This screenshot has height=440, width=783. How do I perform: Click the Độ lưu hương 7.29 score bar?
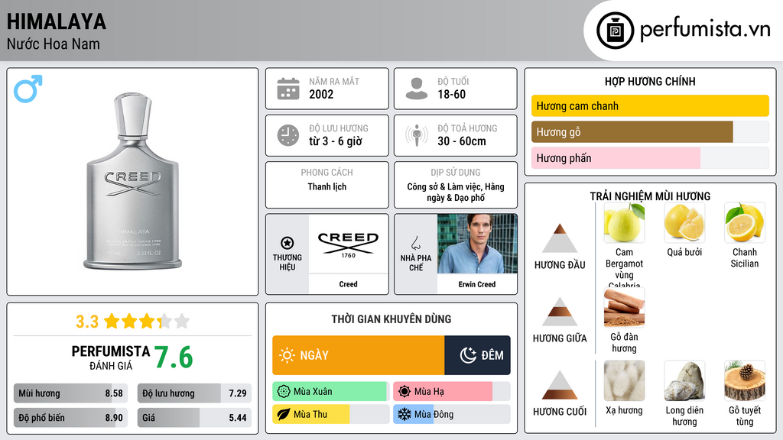194,393
